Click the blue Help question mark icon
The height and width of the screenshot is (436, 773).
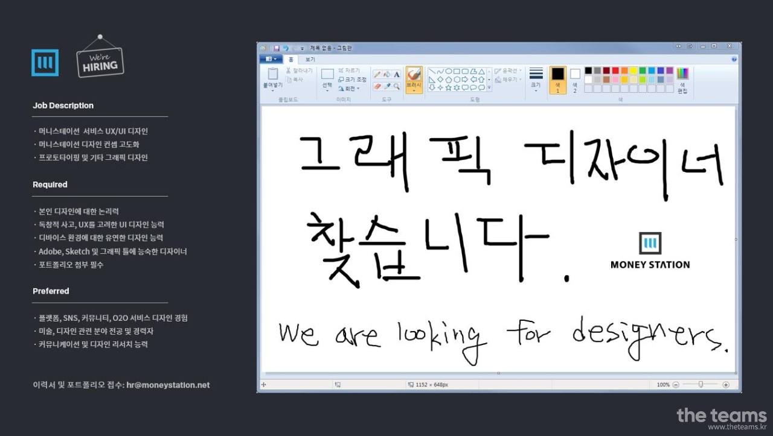coord(734,59)
